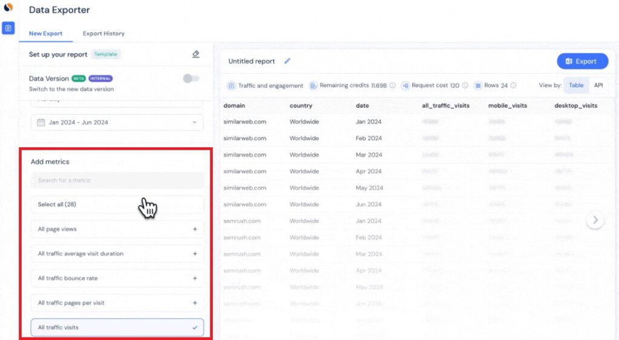Screen dimensions: 619x340
Task: Click the Feb 2024 cell for similarweb.com
Action: (369, 138)
